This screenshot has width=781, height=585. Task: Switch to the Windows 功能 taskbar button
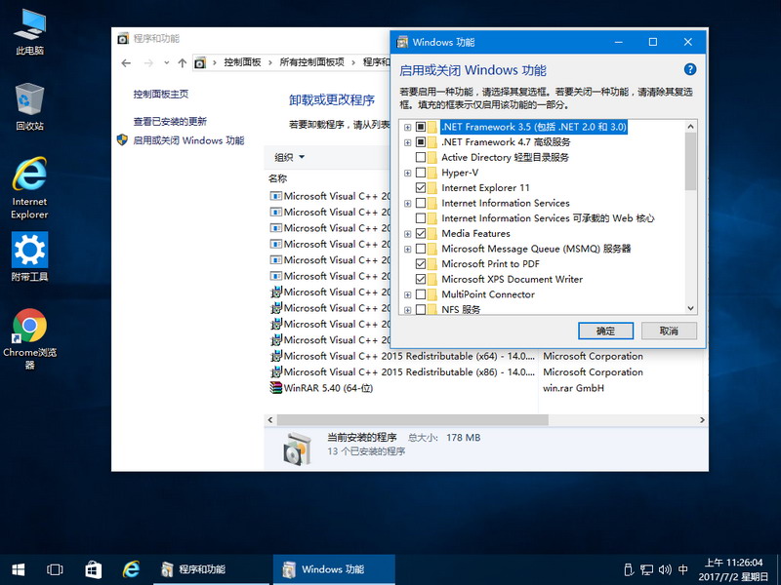pyautogui.click(x=334, y=569)
